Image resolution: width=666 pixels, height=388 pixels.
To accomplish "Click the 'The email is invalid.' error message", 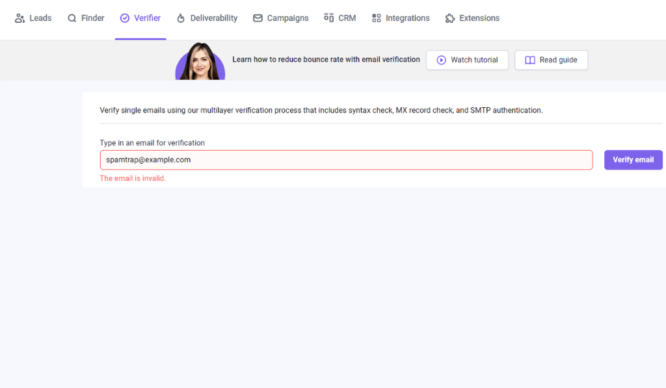I will pyautogui.click(x=133, y=179).
